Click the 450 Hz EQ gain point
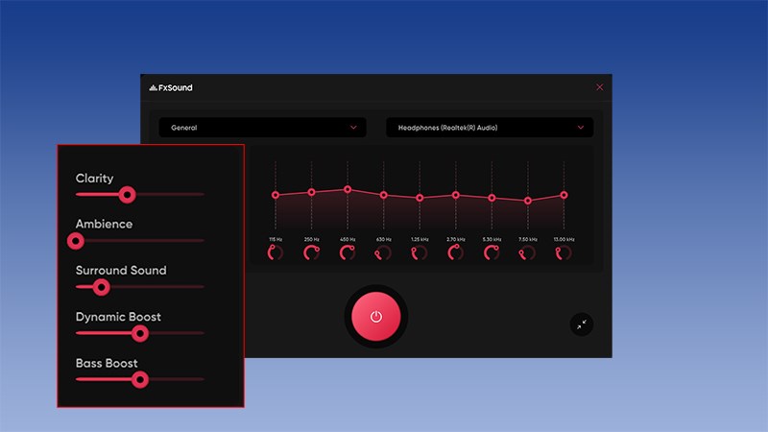Screen dimensions: 768x432 [x=348, y=189]
